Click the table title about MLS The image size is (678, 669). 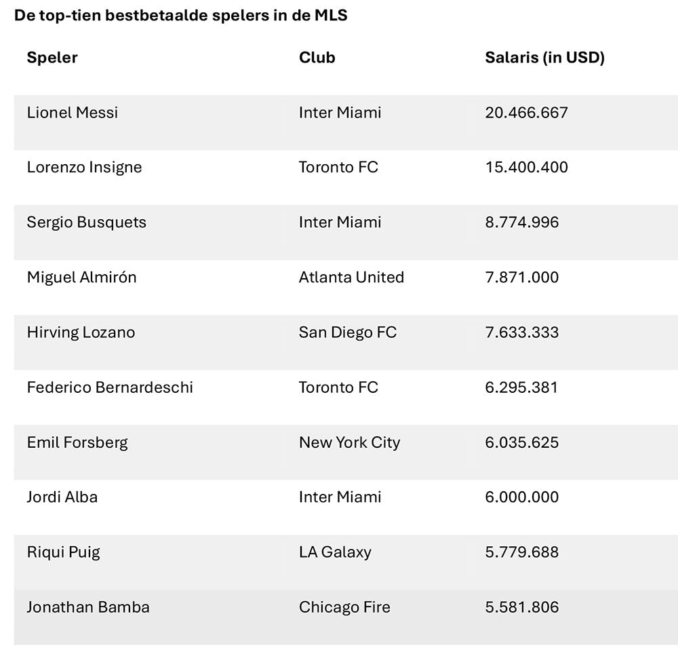tap(180, 16)
